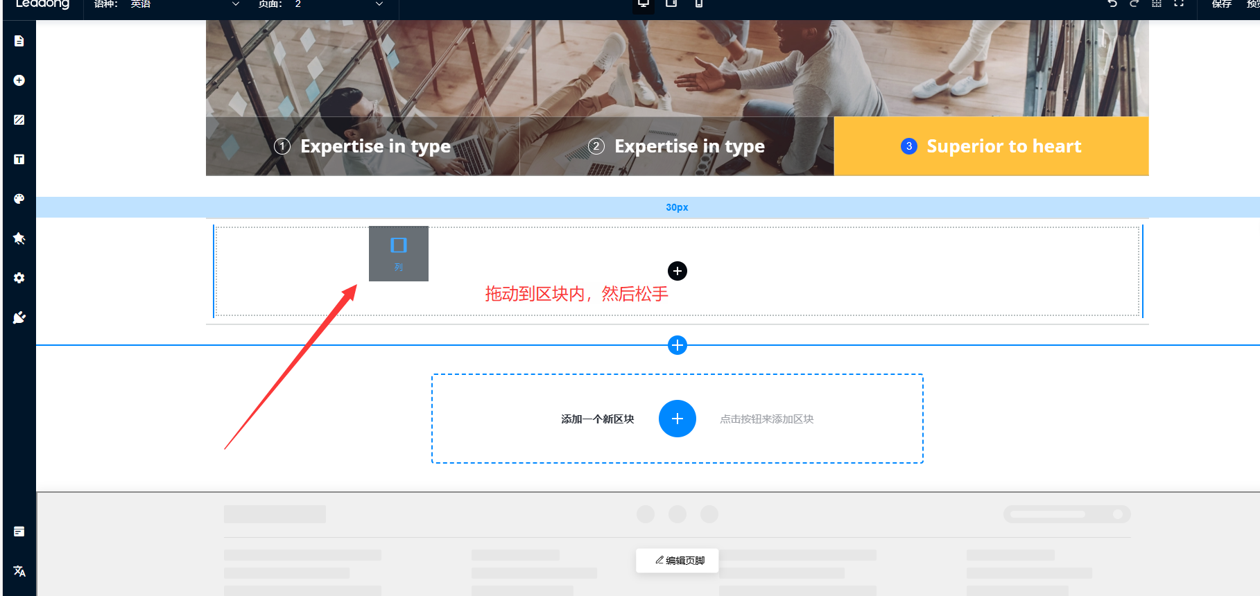Click the undo arrow in top toolbar

pos(1112,3)
